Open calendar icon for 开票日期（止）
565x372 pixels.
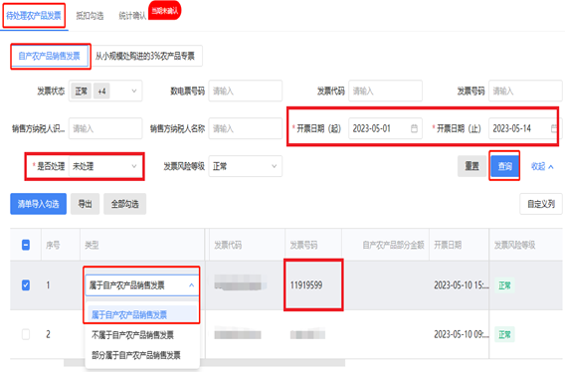click(x=554, y=128)
